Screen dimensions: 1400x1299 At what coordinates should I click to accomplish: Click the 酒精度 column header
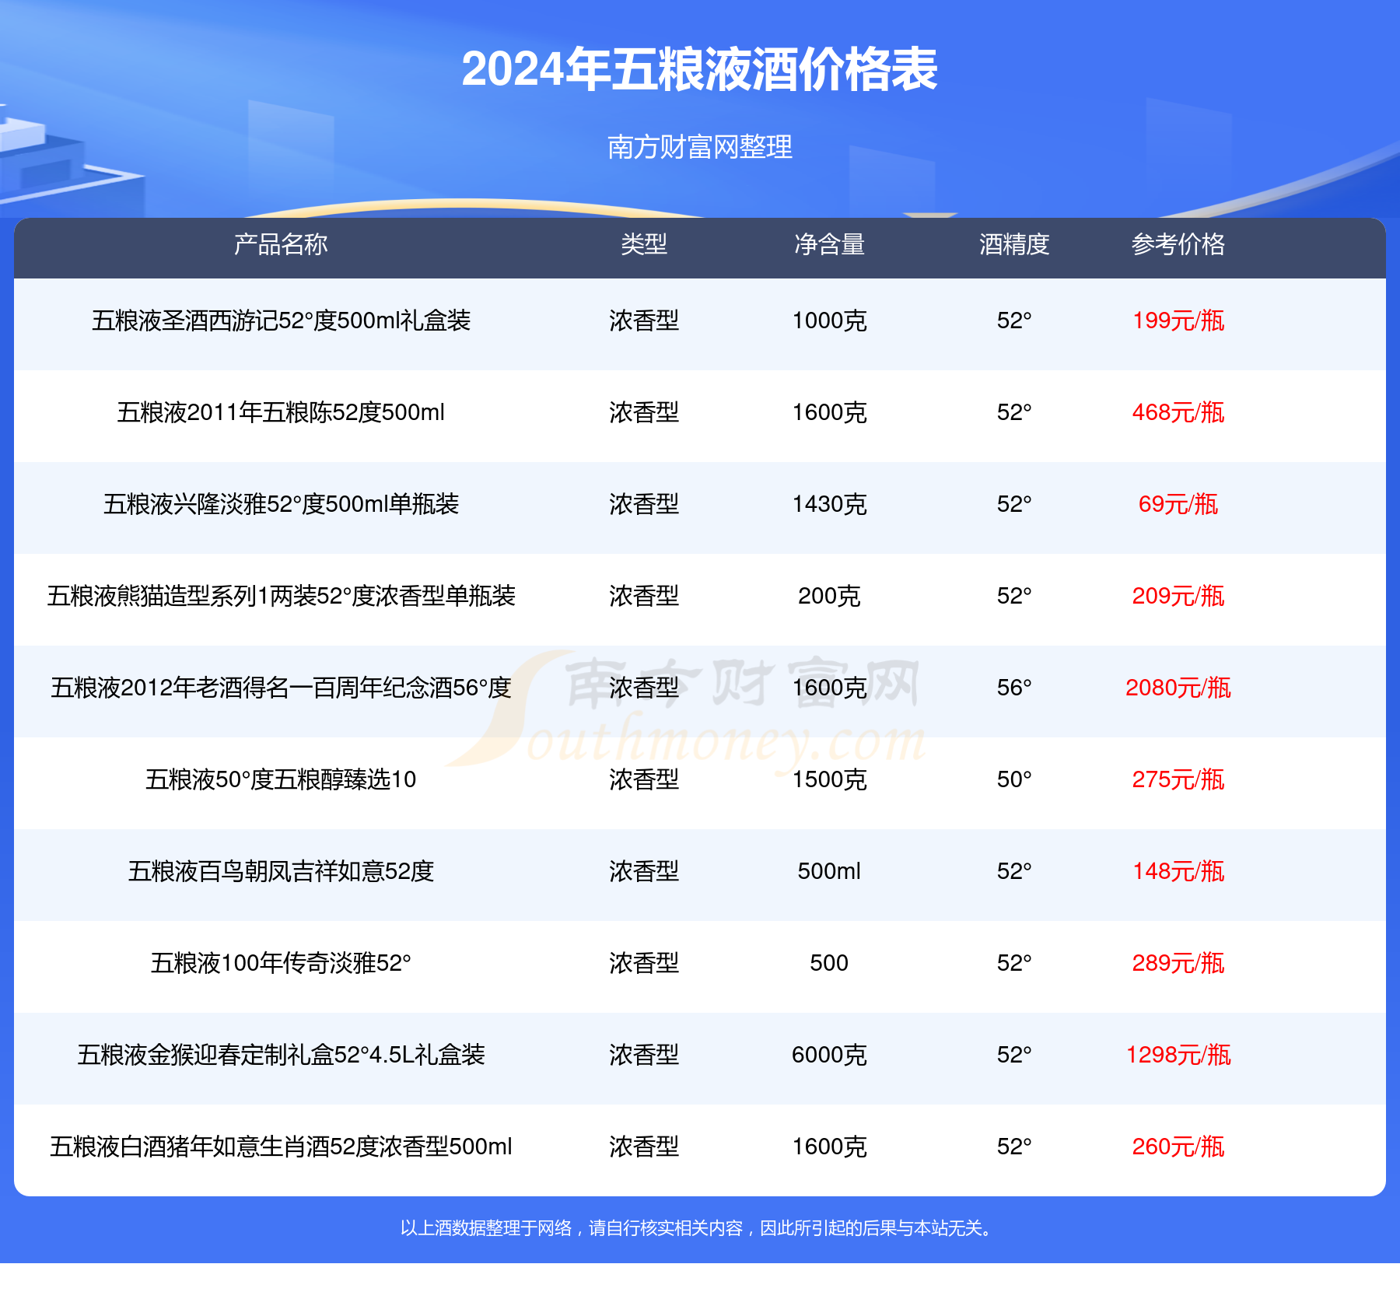pyautogui.click(x=1014, y=244)
